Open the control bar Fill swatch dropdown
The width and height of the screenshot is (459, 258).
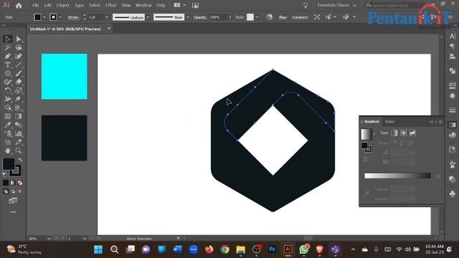click(44, 17)
